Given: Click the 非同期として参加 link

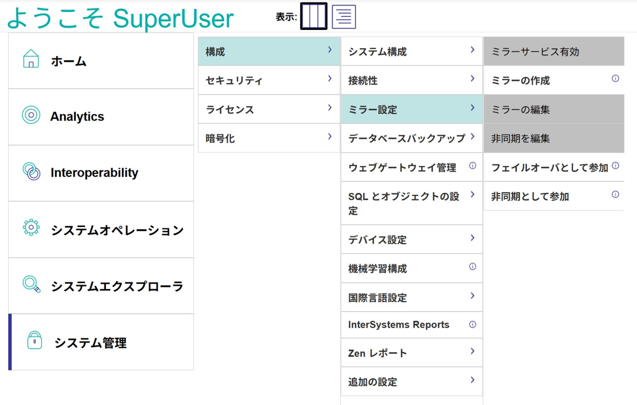Looking at the screenshot, I should coord(530,197).
